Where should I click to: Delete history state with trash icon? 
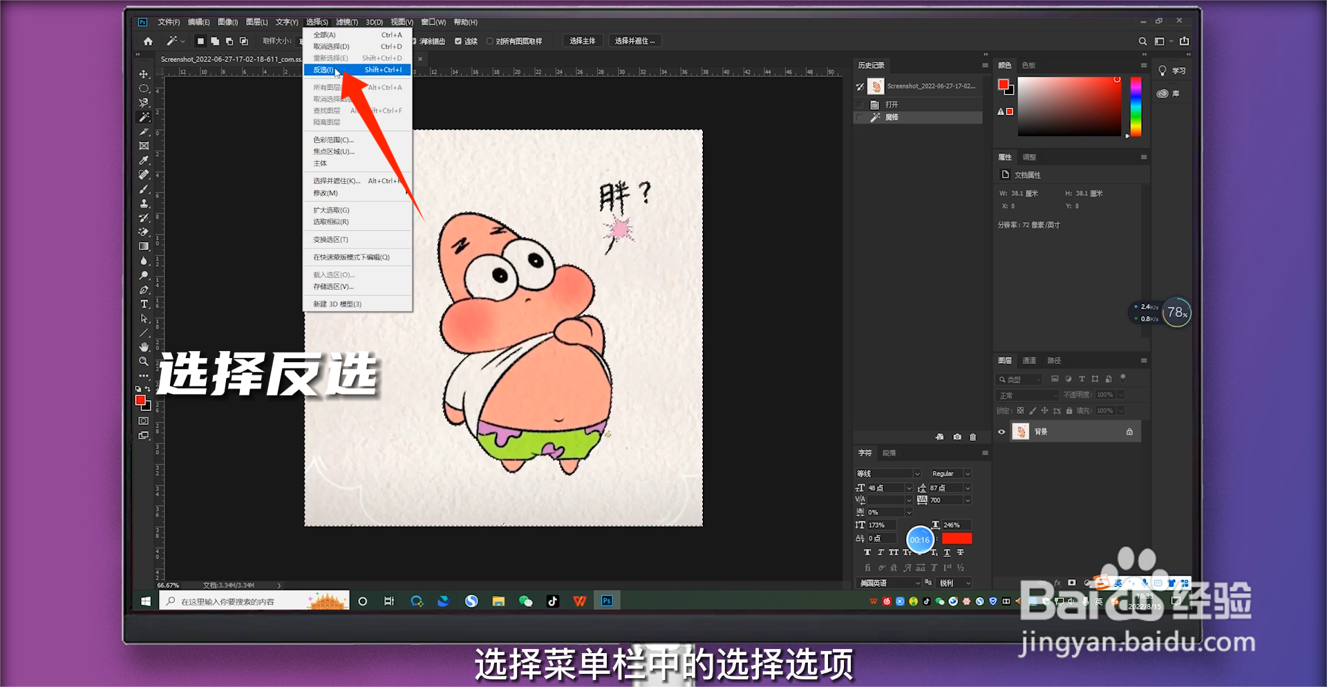973,437
